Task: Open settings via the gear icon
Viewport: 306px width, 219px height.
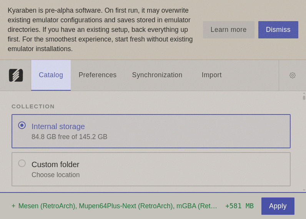Action: click(292, 75)
